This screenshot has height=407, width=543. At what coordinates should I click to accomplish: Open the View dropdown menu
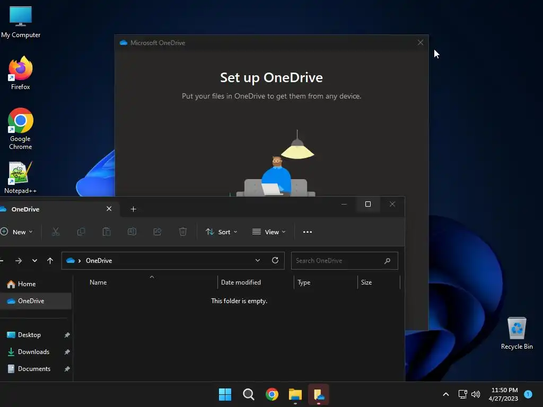tap(269, 232)
